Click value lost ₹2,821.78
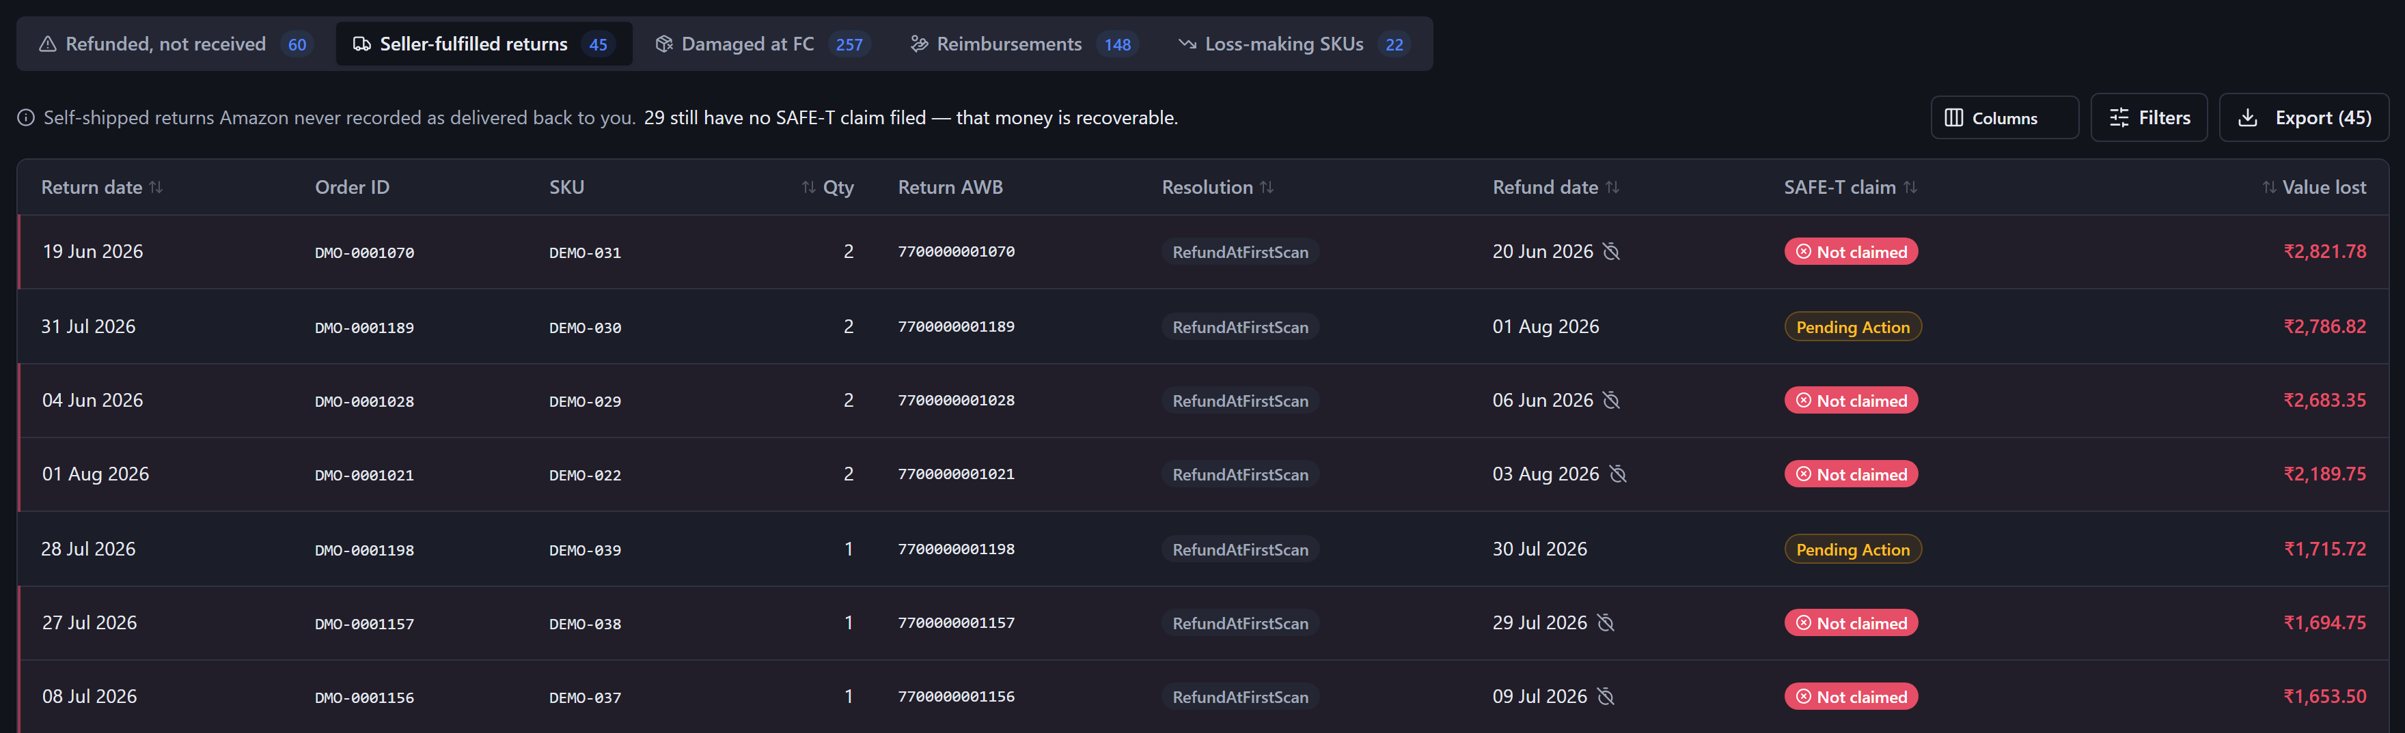This screenshot has width=2405, height=733. tap(2324, 251)
